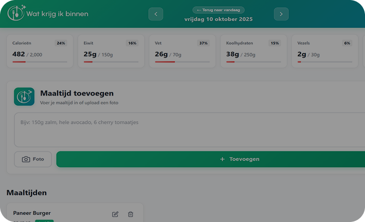Click the Vet progress bar

[182, 62]
